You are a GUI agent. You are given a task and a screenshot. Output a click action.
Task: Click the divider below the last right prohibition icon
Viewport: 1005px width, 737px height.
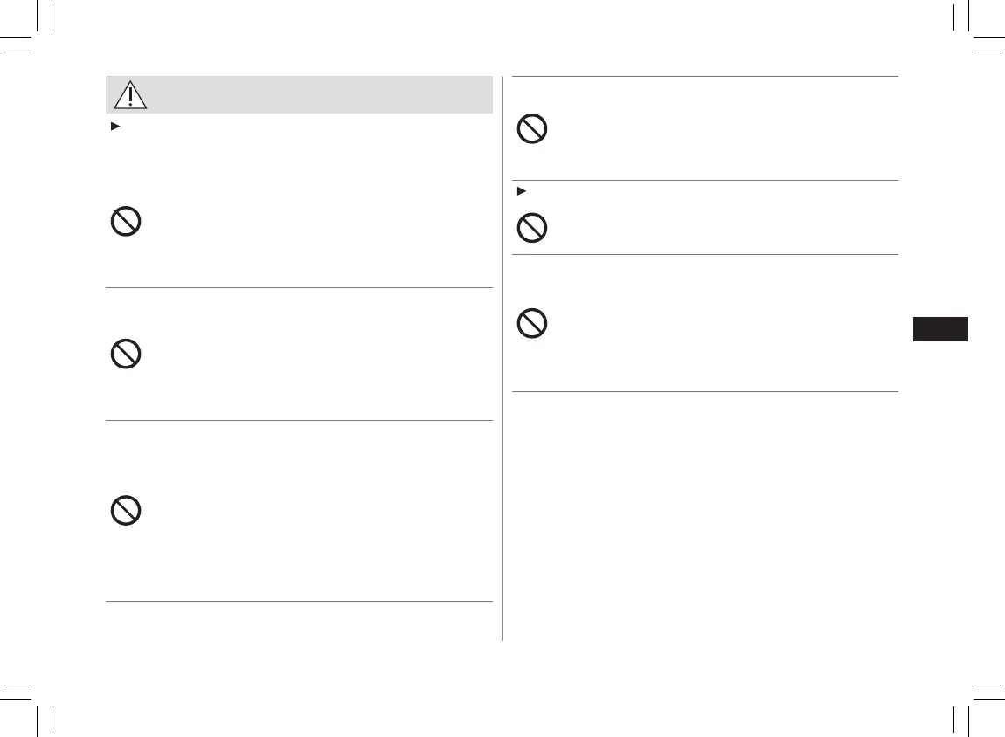point(704,391)
